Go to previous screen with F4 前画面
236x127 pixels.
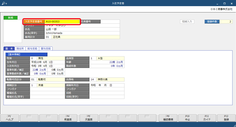68,118
